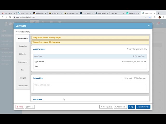
Task: Click the address bar URL
Action: 26,17
